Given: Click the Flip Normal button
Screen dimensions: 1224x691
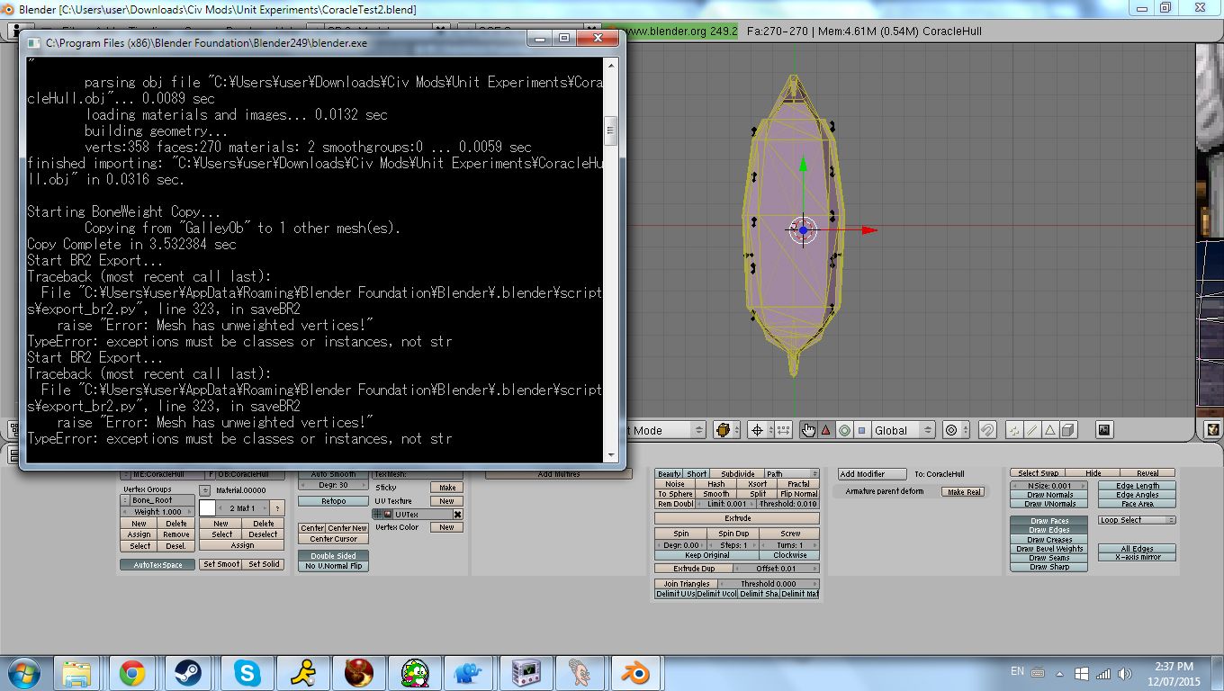Looking at the screenshot, I should tap(798, 494).
